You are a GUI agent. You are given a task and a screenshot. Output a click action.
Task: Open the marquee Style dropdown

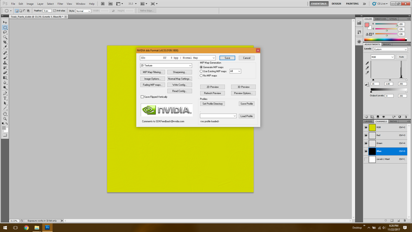83,11
